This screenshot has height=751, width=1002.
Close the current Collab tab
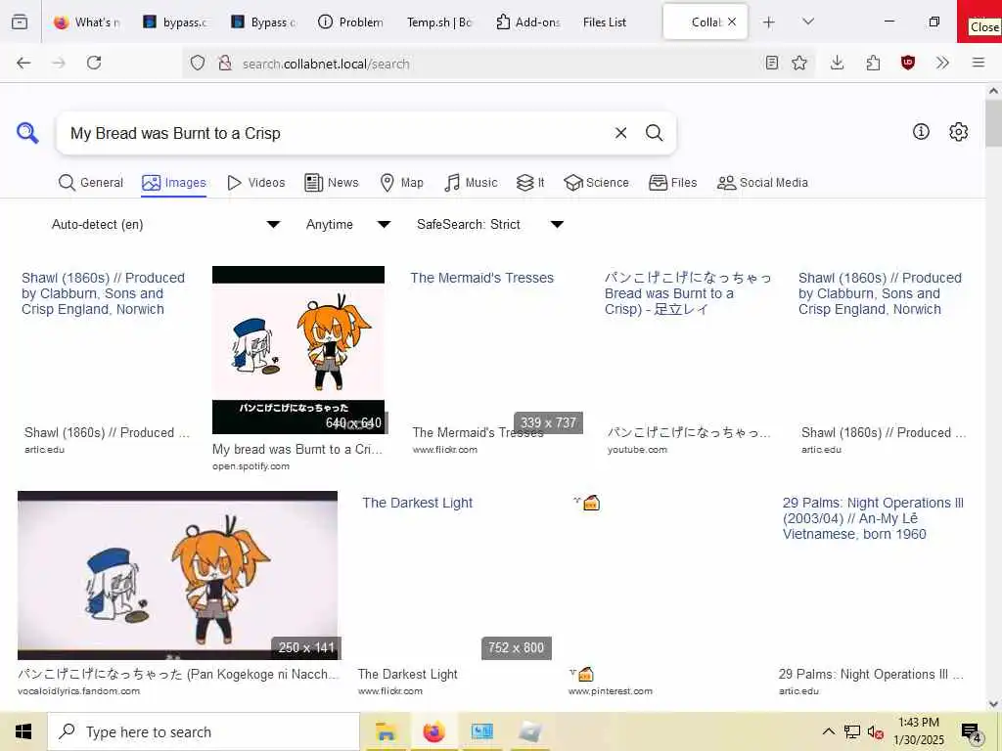click(x=732, y=22)
